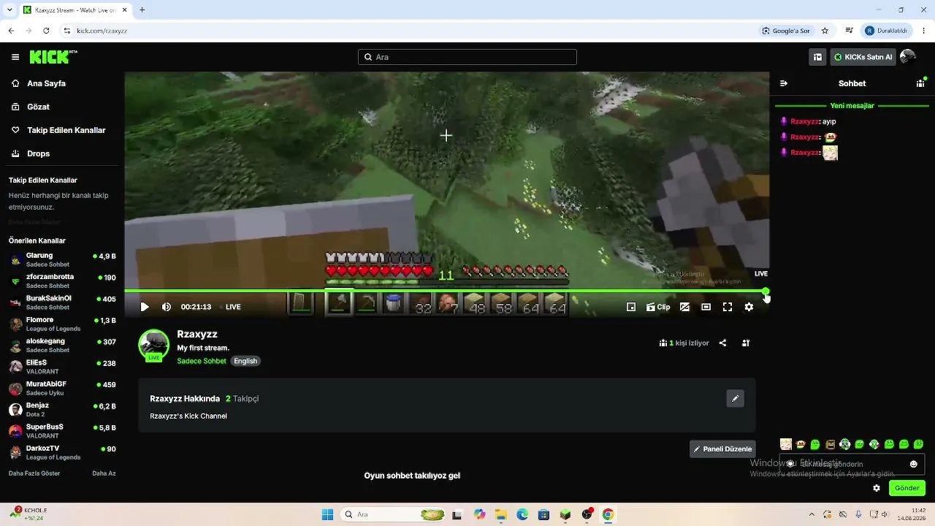Click Rzaxyzz username in 'ayıp' message
This screenshot has width=935, height=526.
click(x=804, y=121)
